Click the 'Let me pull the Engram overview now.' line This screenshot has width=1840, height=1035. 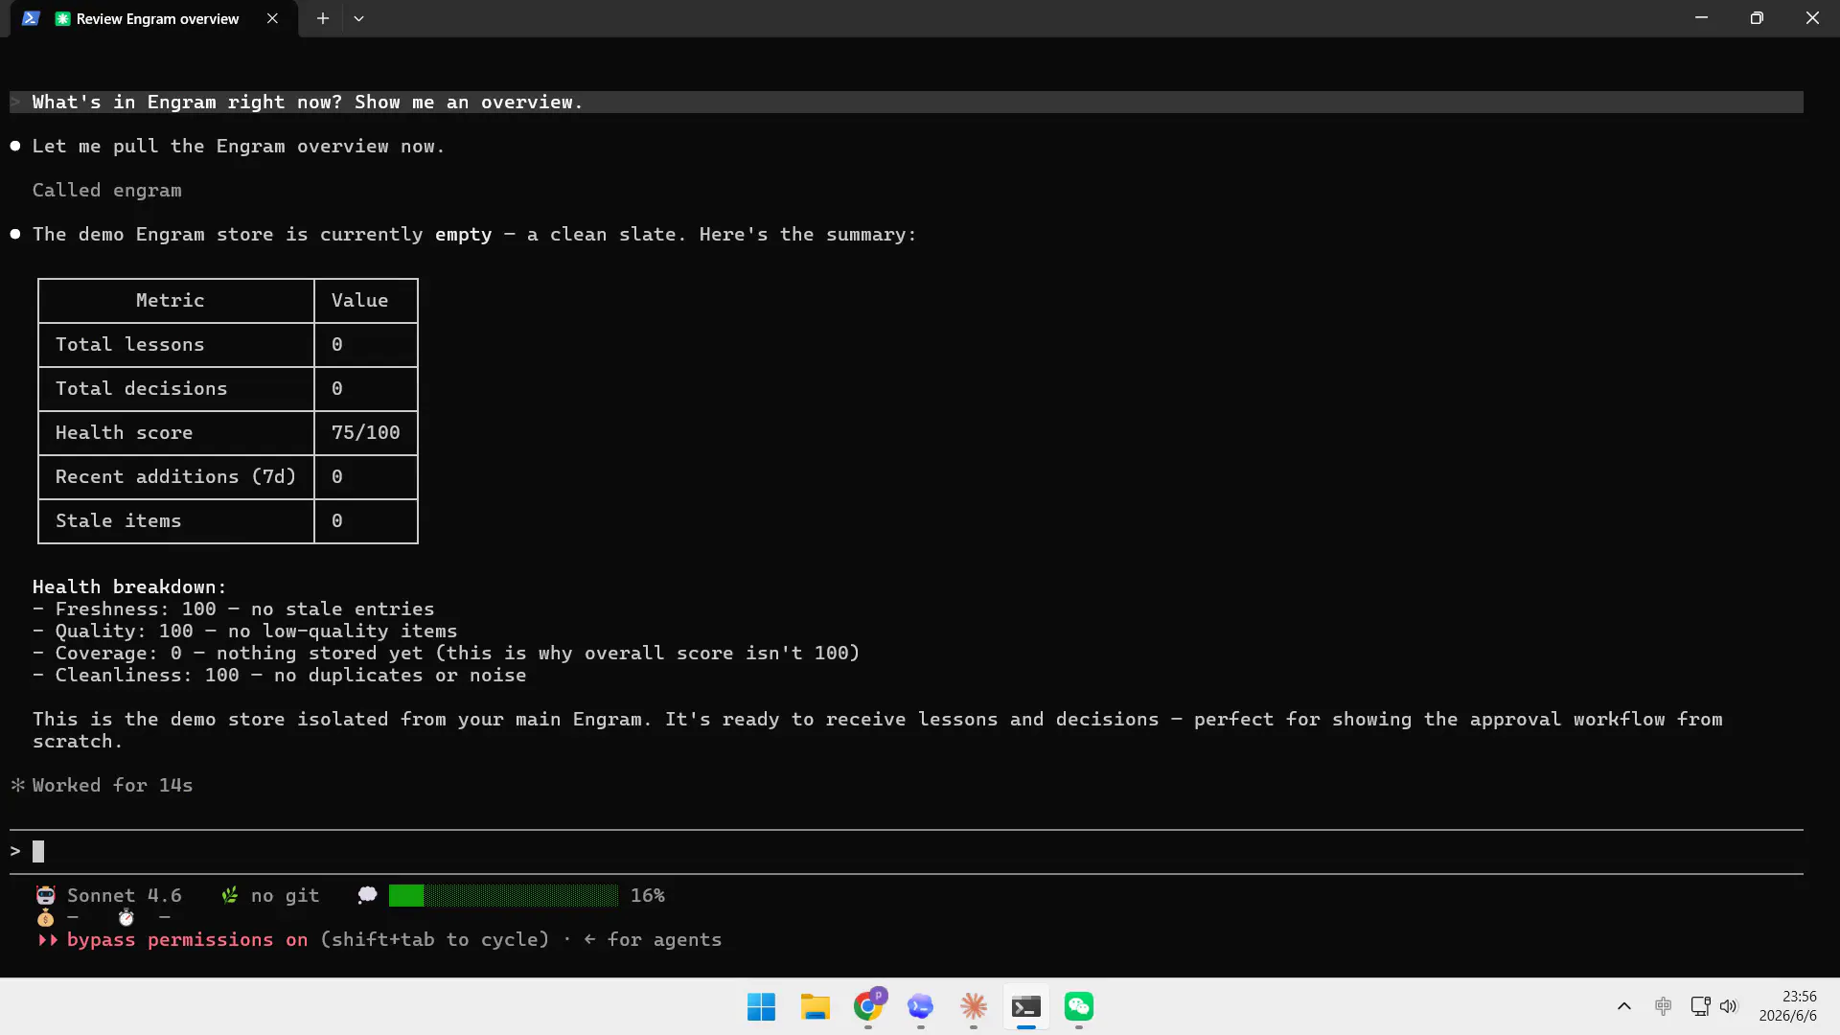pyautogui.click(x=239, y=147)
